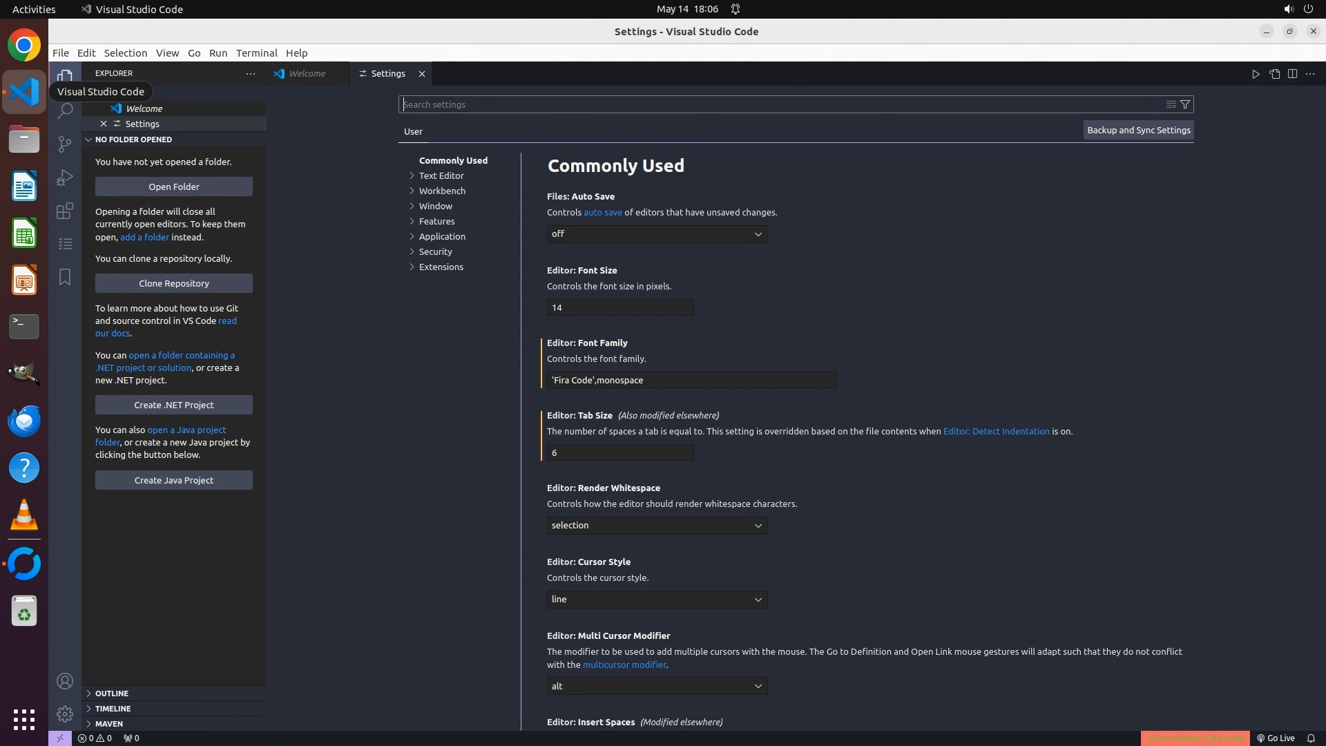Click Open Settings (JSON) icon
This screenshot has height=746, width=1326.
(x=1274, y=74)
